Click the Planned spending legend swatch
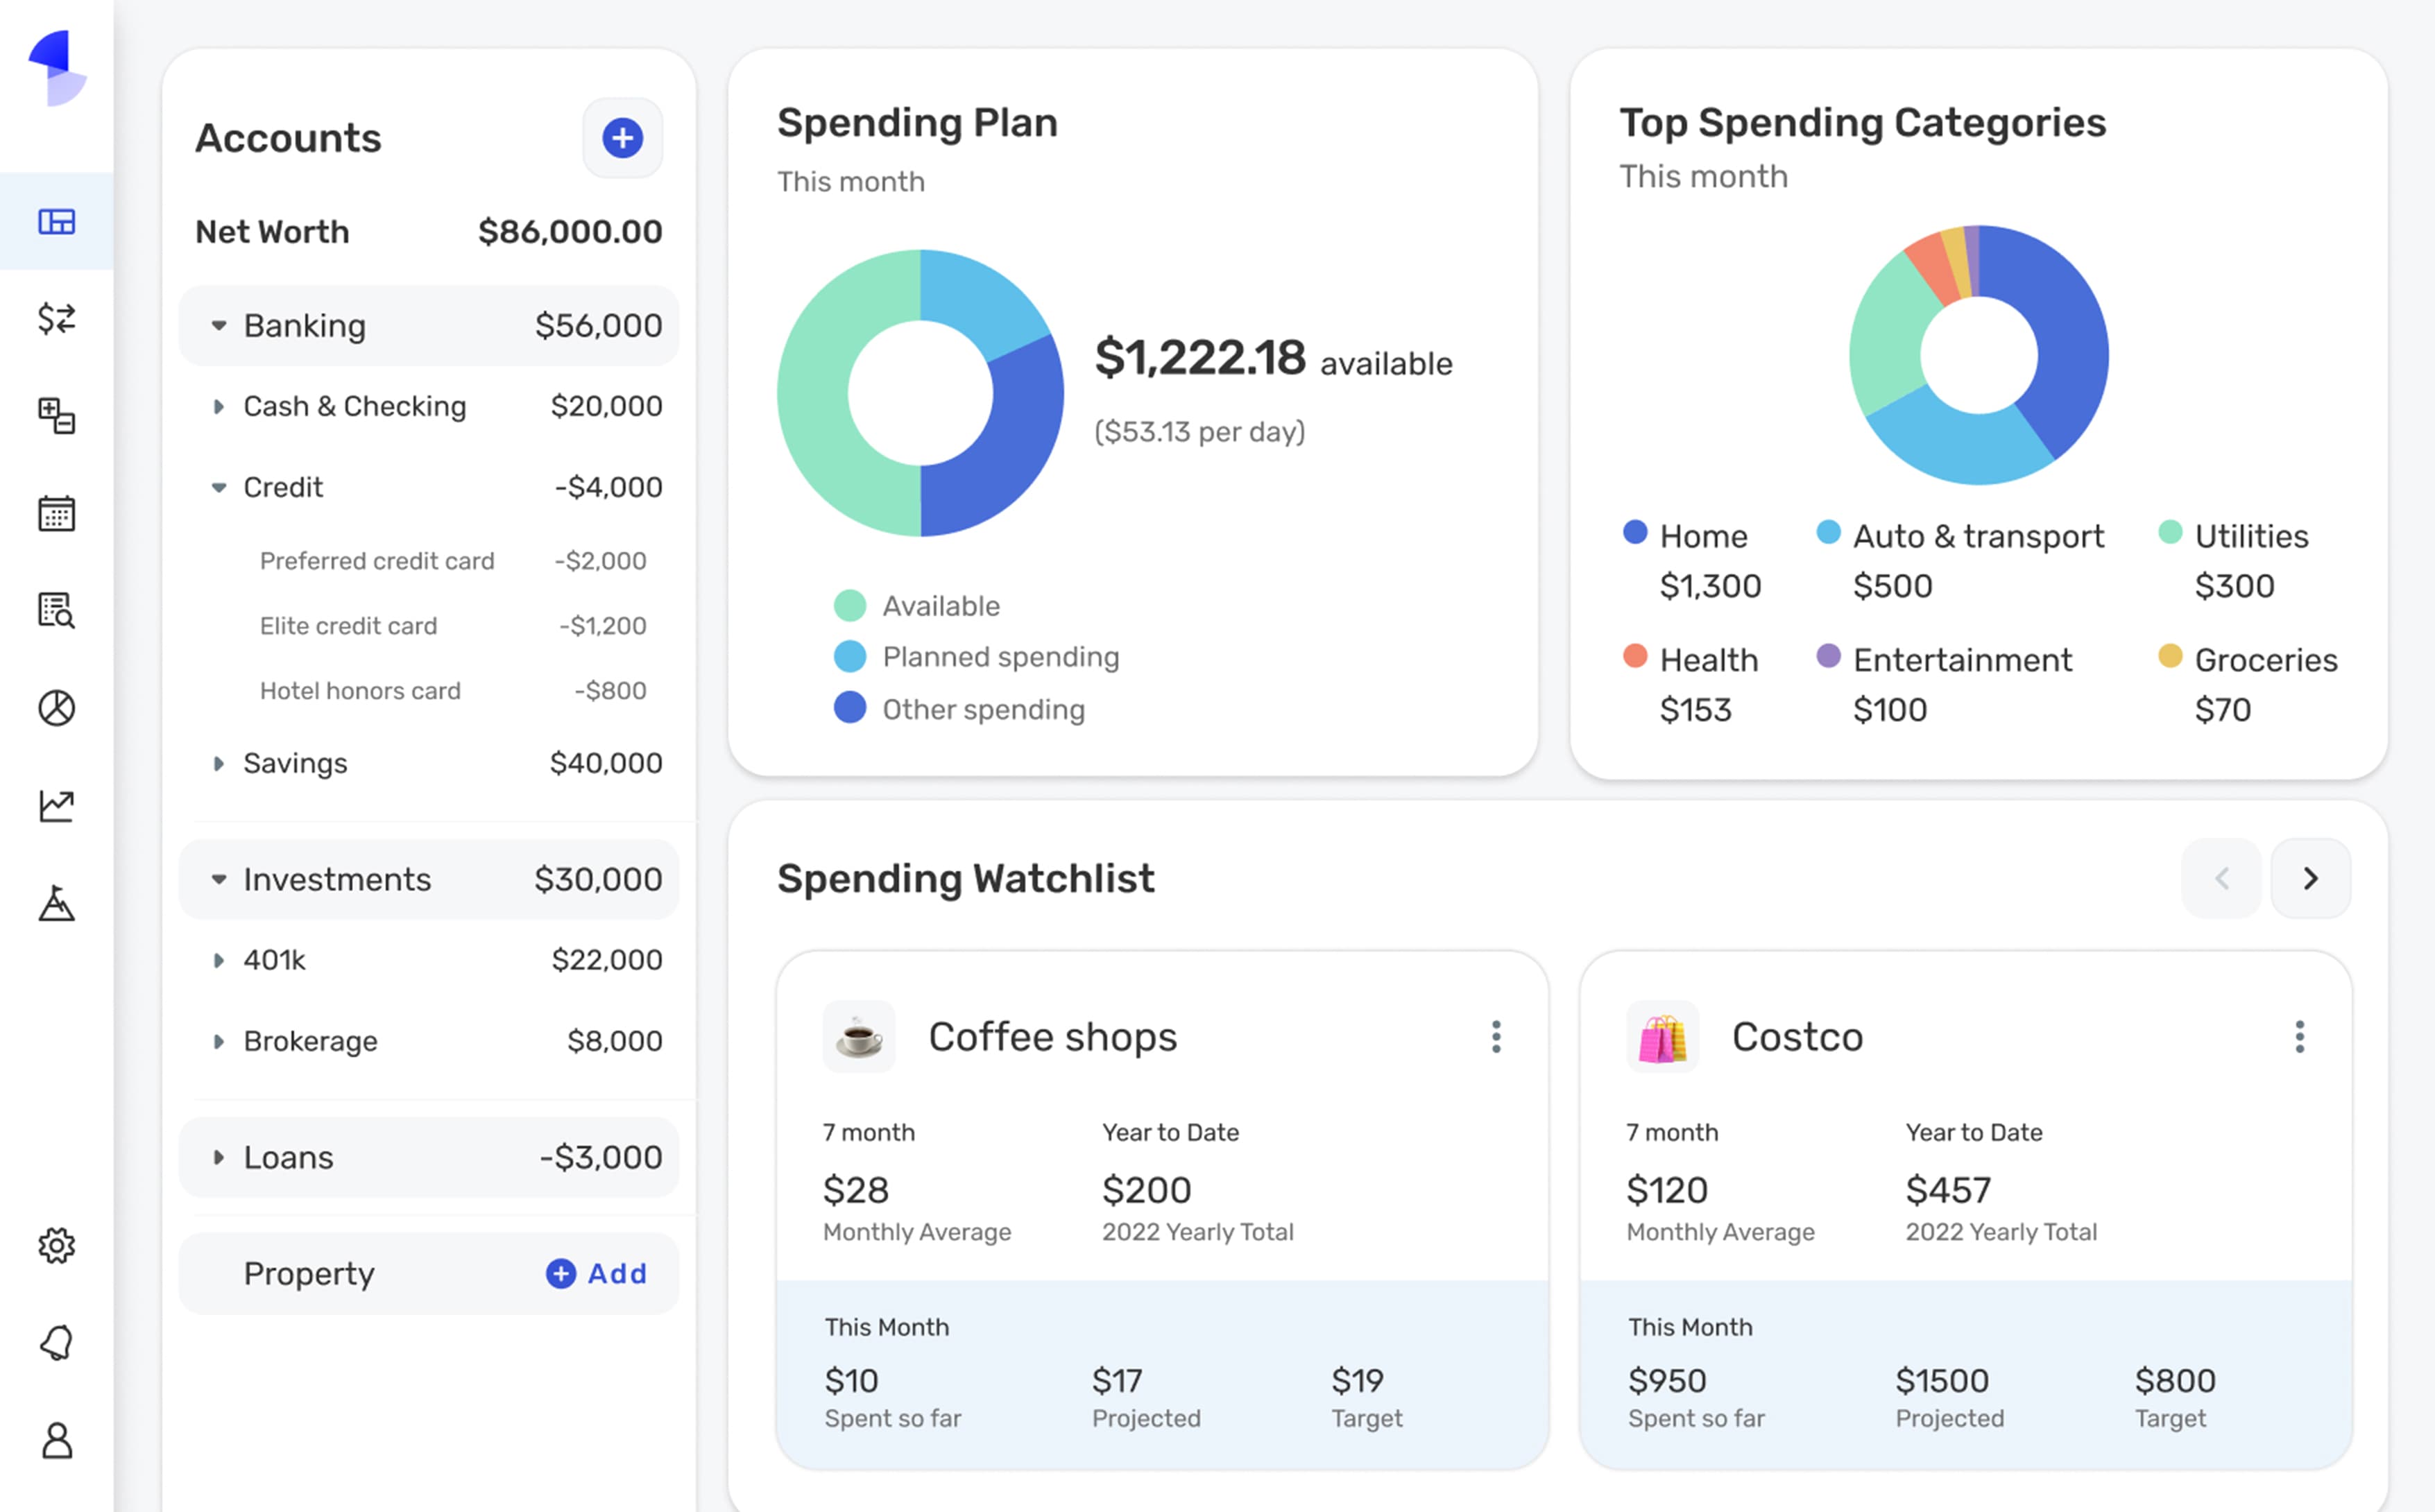Screen dimensions: 2435x1512 tap(850, 656)
